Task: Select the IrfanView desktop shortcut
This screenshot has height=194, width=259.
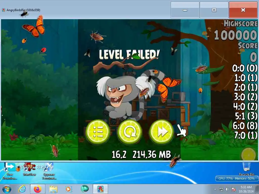Action: click(x=29, y=169)
